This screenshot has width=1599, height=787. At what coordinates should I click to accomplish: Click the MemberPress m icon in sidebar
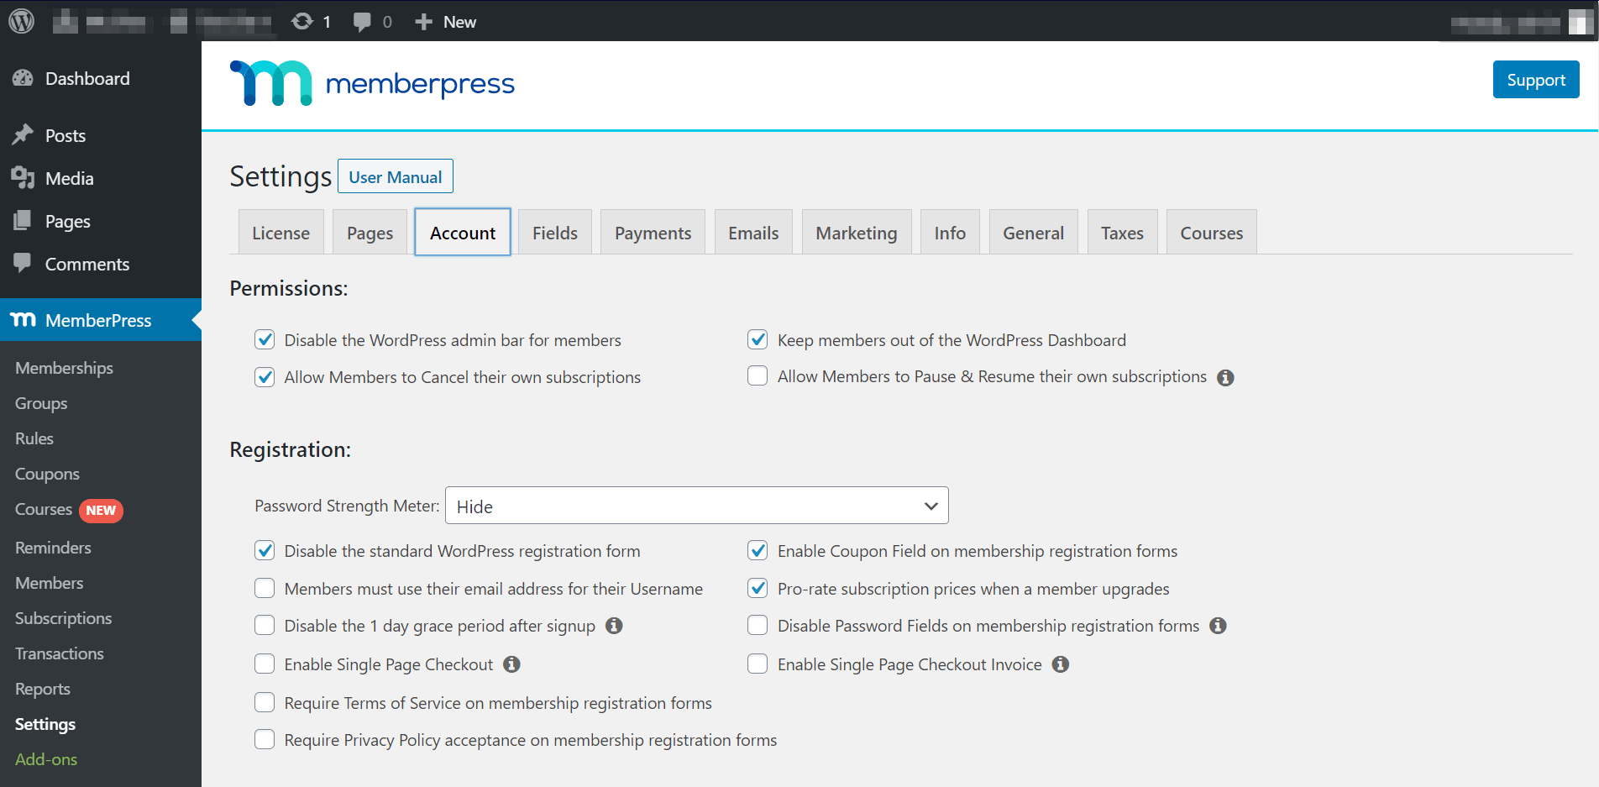(x=23, y=320)
